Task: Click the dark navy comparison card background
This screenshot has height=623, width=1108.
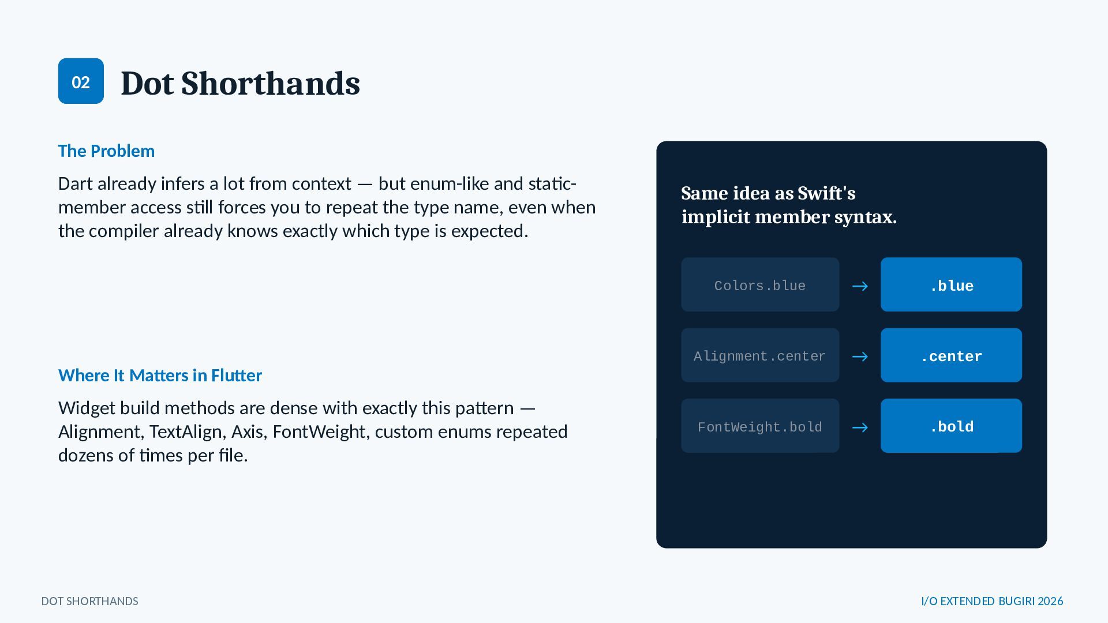Action: [x=851, y=502]
